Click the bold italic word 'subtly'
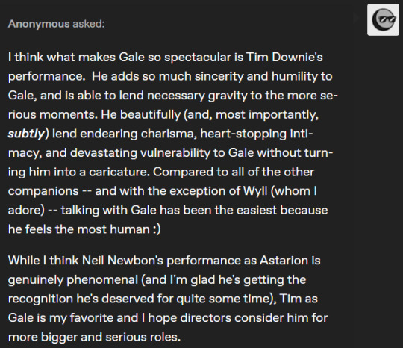The image size is (403, 348). pos(26,134)
